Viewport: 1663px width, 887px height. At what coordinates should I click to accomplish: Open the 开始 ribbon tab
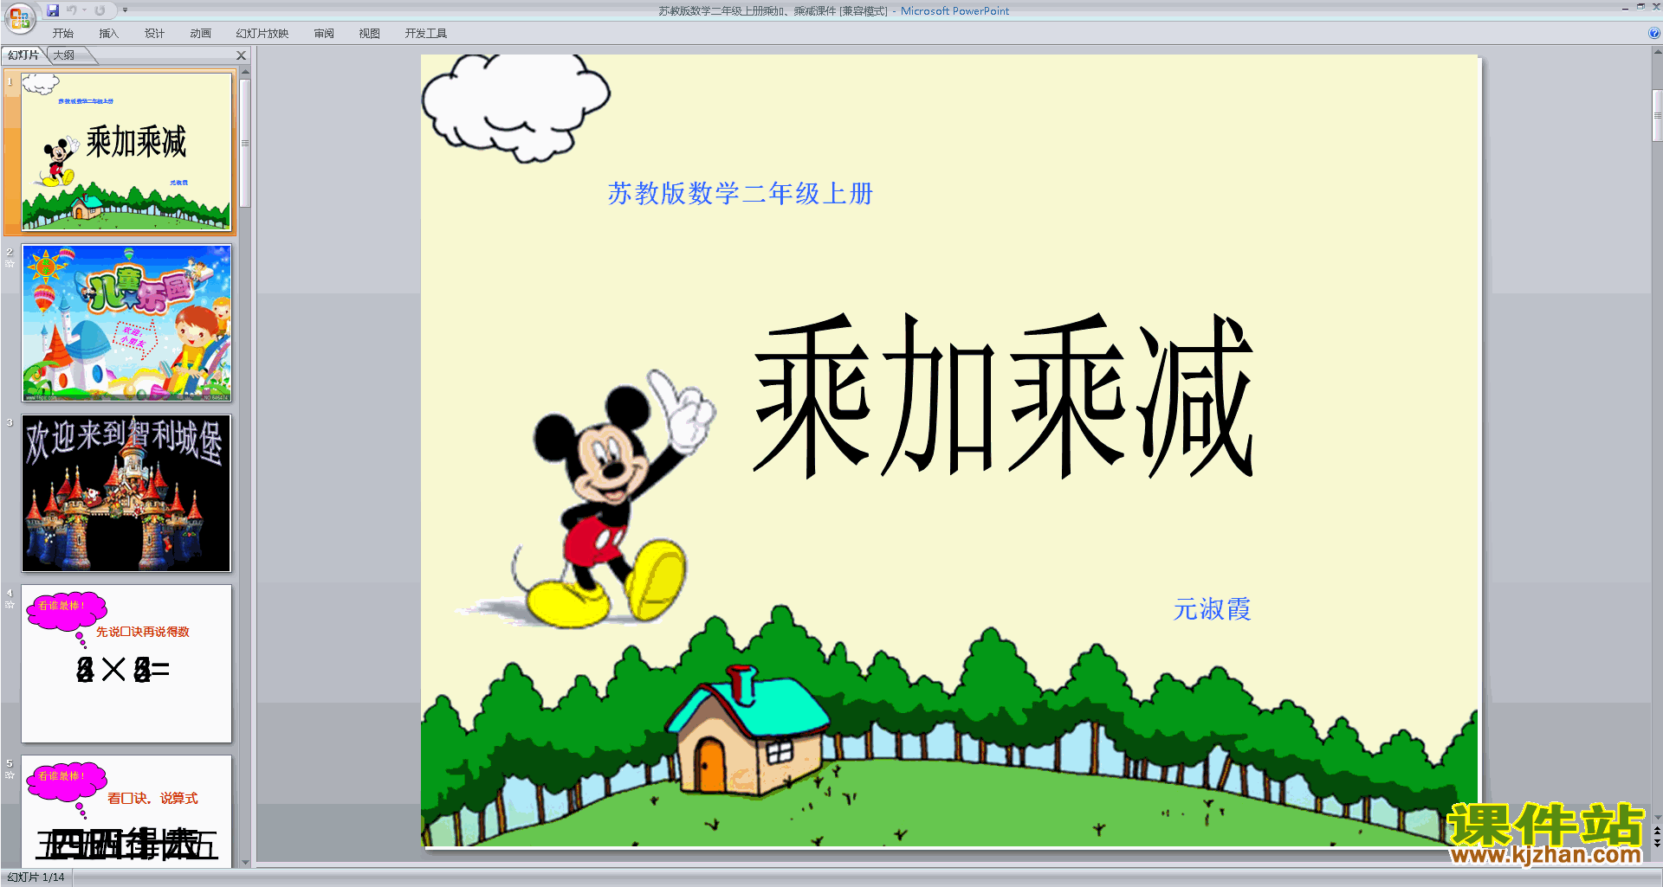pos(62,34)
